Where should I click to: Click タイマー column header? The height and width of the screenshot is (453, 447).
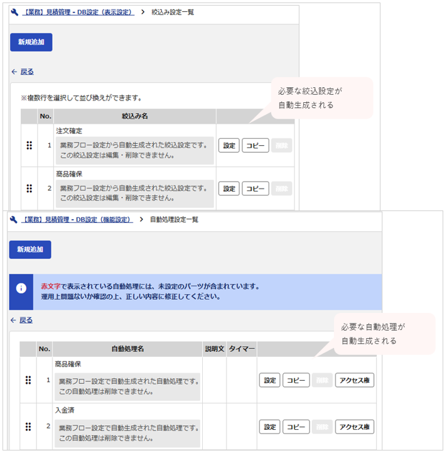242,349
